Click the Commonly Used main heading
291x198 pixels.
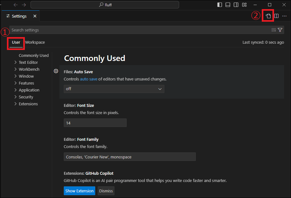(95, 58)
